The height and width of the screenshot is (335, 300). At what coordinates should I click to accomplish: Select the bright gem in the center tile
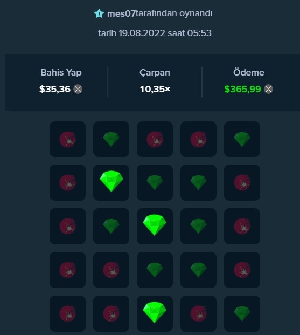tap(155, 226)
